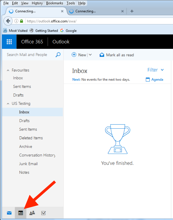Open the Deleted Items folder

(x=31, y=138)
